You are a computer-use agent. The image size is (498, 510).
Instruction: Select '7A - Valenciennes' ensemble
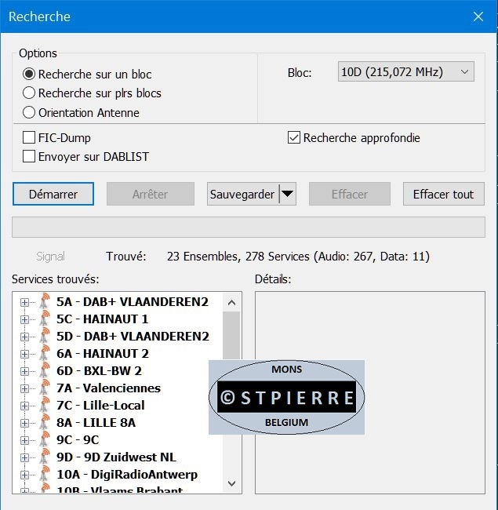point(108,388)
